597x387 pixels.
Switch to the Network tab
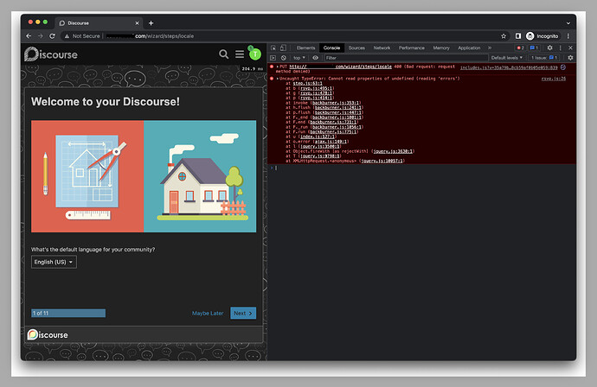pos(382,48)
